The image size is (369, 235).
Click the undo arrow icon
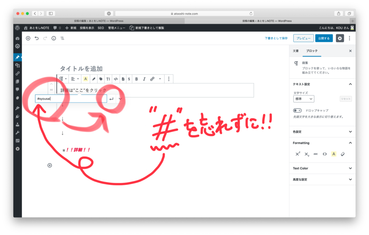click(x=36, y=38)
